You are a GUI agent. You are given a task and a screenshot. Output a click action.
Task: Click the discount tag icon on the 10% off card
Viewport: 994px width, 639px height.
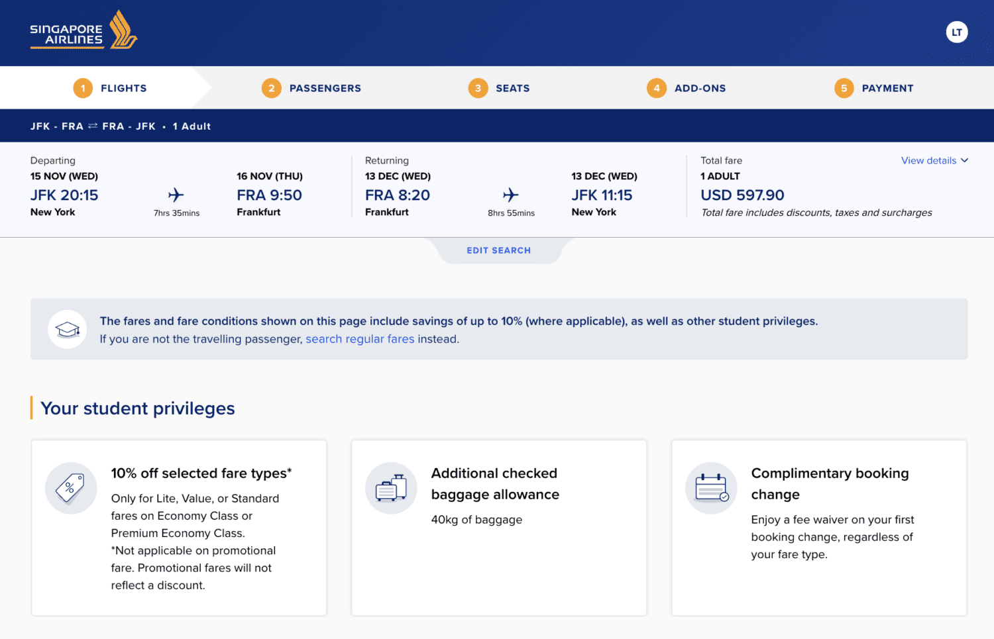pyautogui.click(x=71, y=488)
